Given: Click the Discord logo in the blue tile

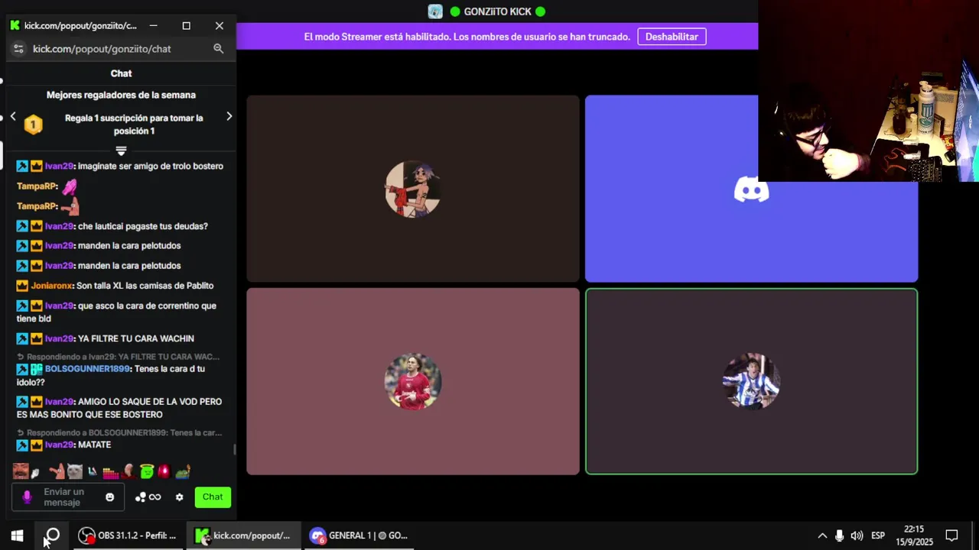Looking at the screenshot, I should click(751, 189).
